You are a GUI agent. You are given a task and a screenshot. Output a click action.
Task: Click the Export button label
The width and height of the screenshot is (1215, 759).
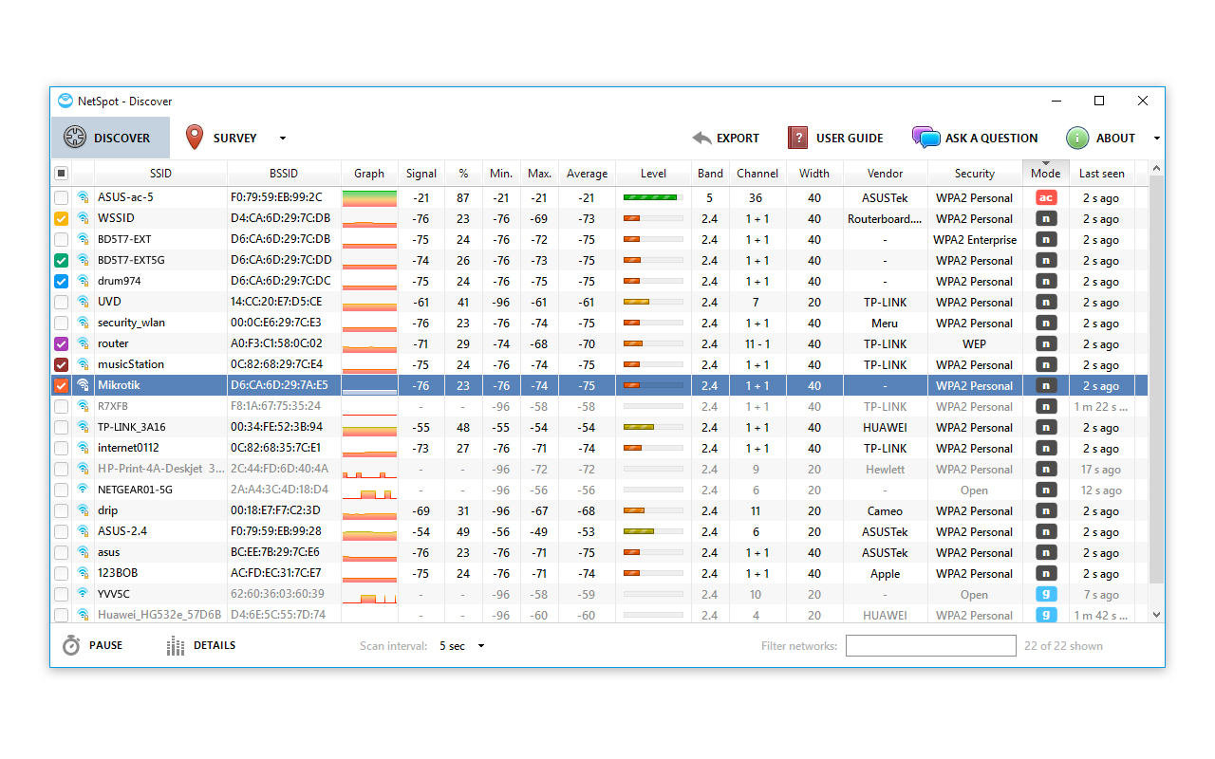click(x=738, y=138)
